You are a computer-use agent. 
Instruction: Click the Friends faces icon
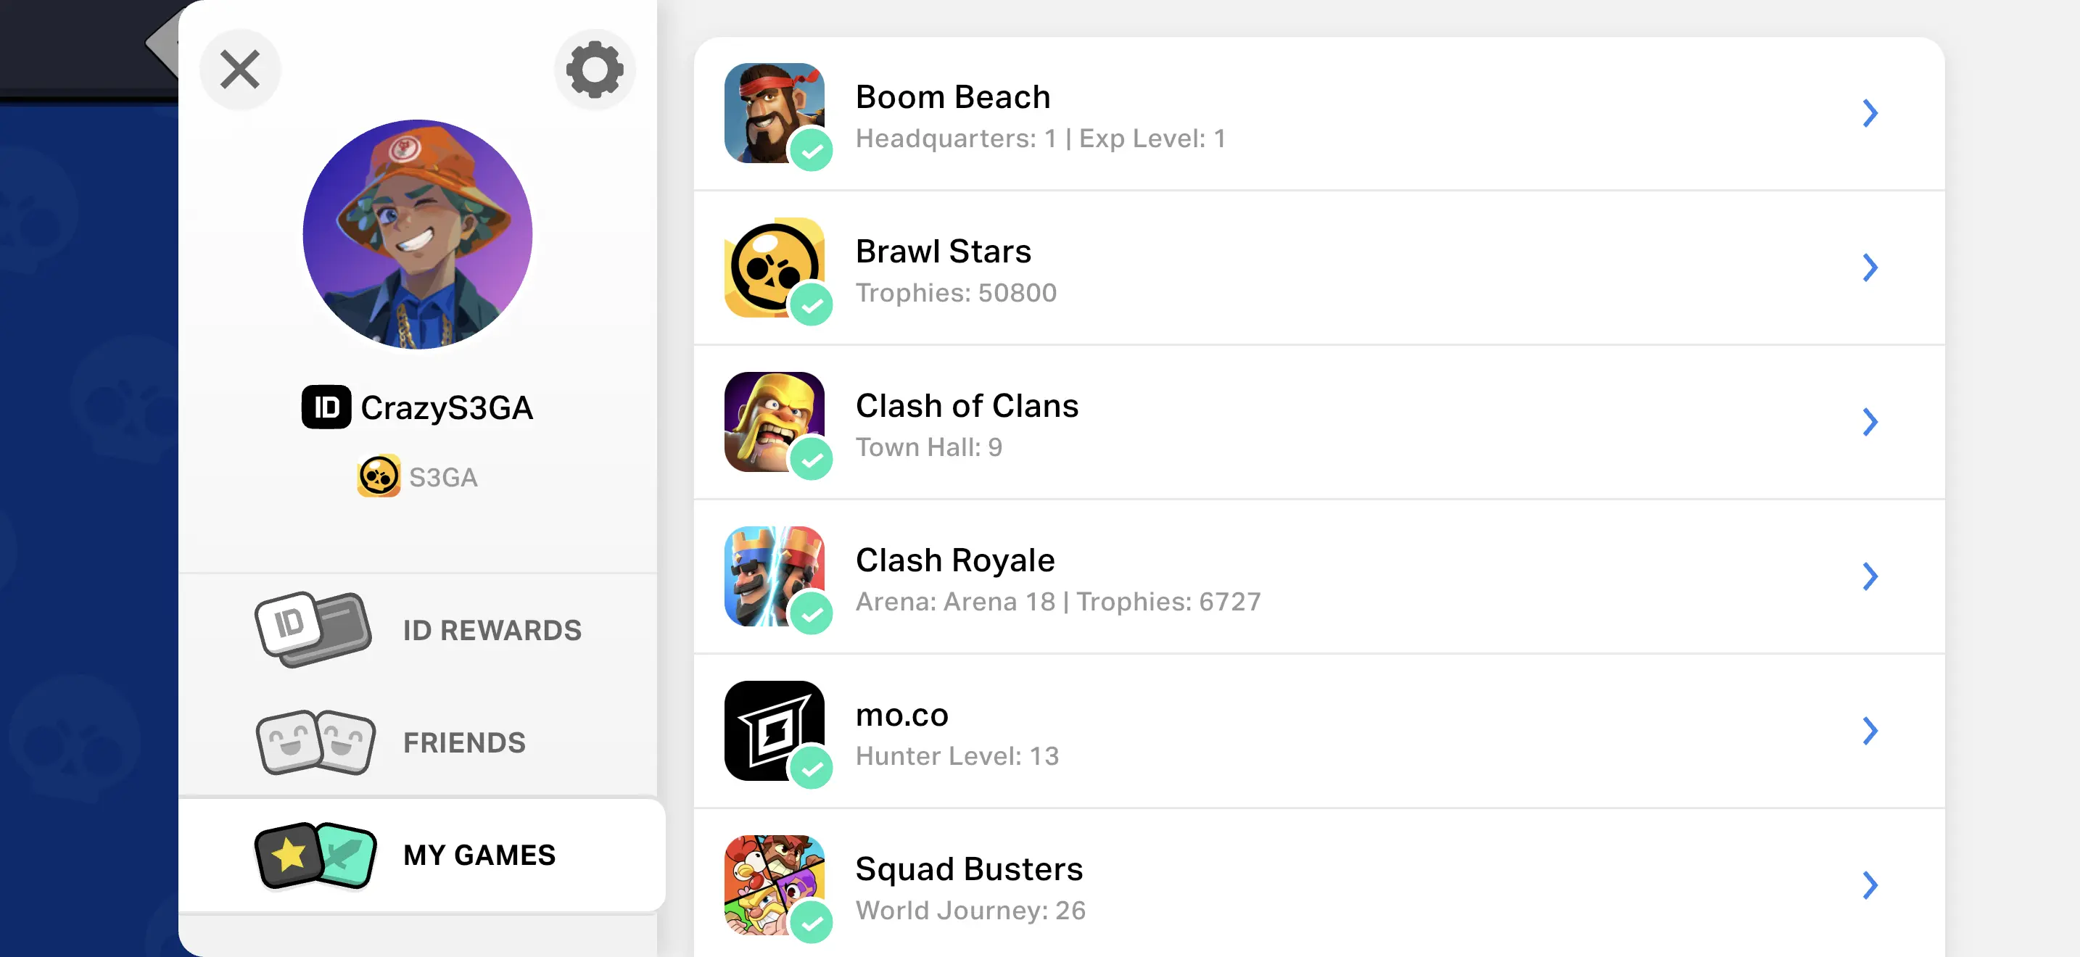pyautogui.click(x=315, y=742)
